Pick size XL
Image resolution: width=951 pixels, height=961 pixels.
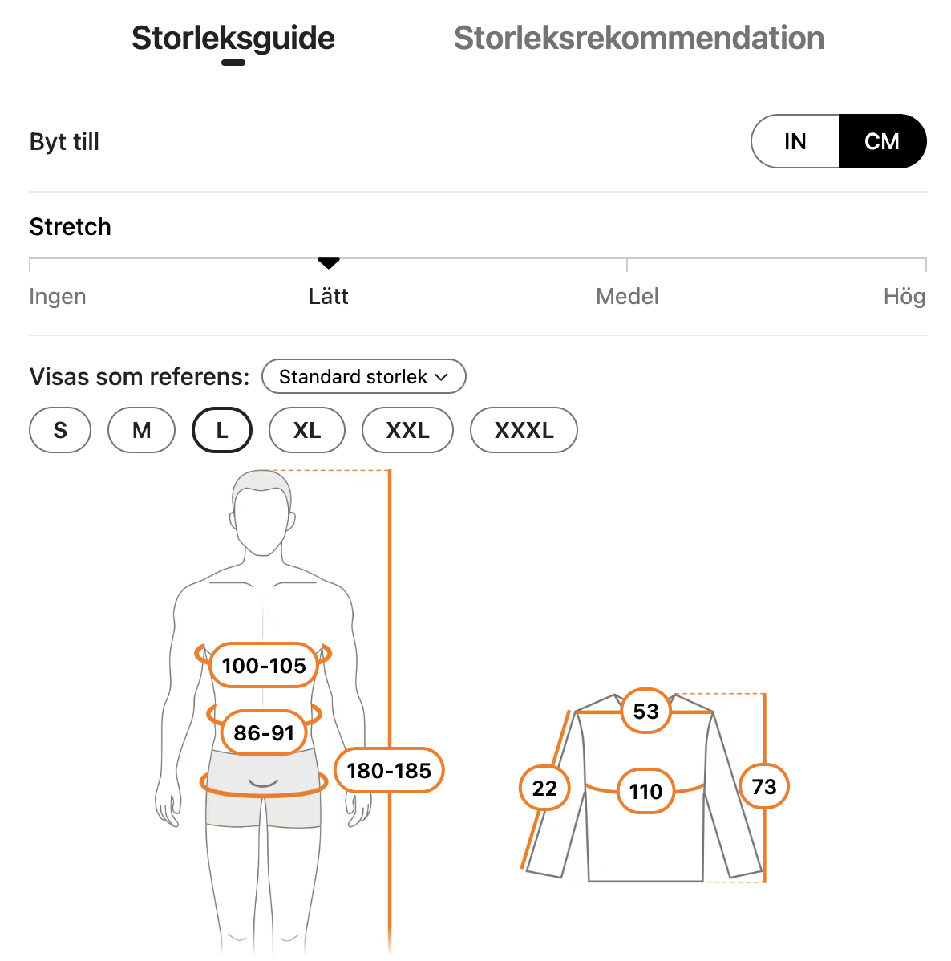[307, 430]
